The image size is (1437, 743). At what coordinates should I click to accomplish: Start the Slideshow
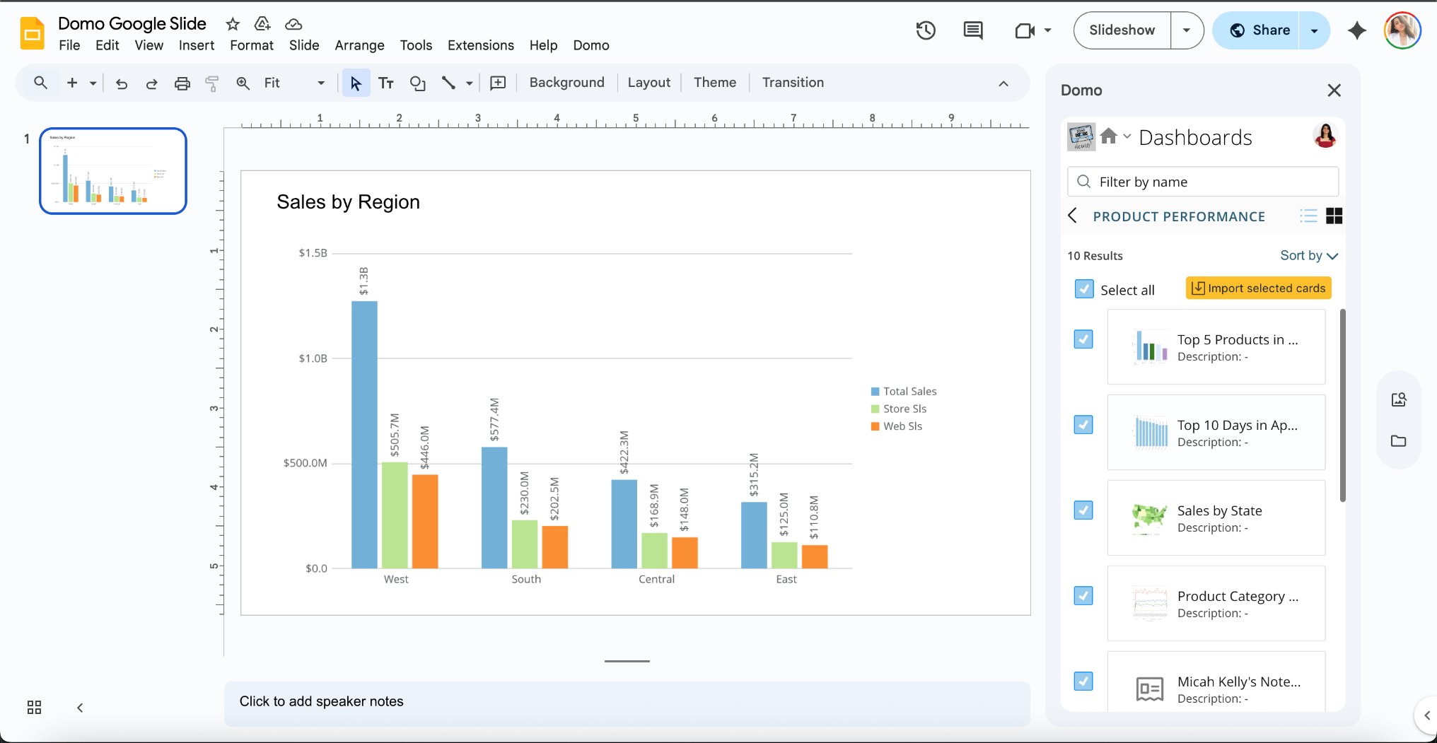click(1122, 30)
